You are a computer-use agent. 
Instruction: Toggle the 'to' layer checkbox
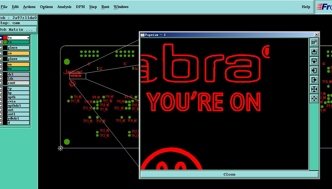tap(1, 38)
